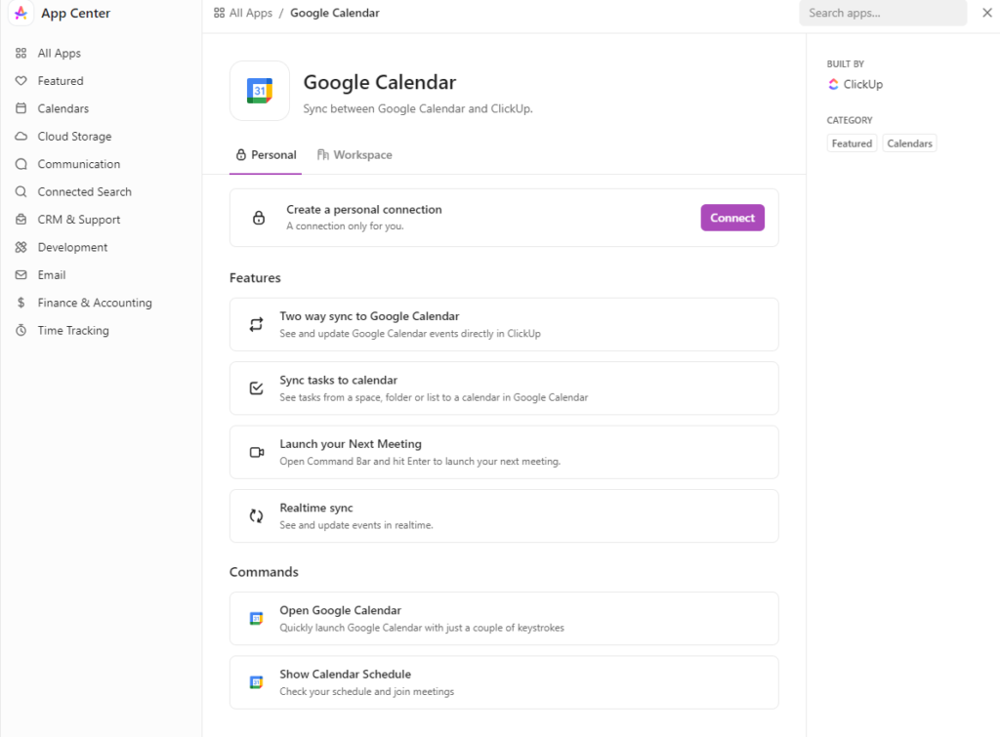Switch to the Personal tab
The height and width of the screenshot is (737, 1000).
pyautogui.click(x=266, y=155)
